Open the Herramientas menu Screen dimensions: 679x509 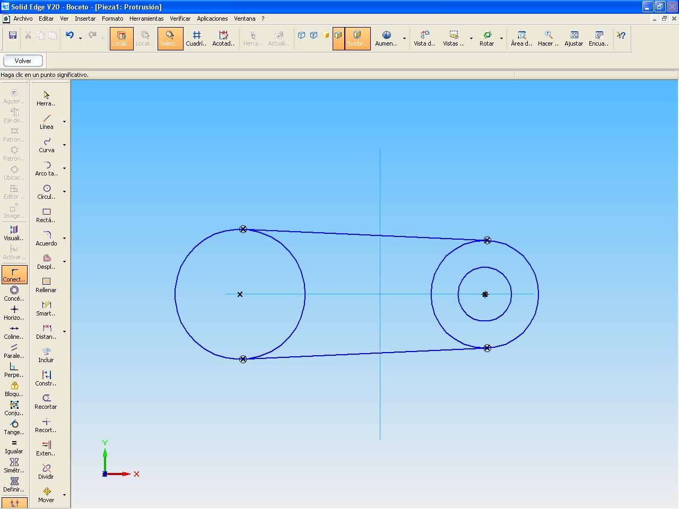point(146,19)
